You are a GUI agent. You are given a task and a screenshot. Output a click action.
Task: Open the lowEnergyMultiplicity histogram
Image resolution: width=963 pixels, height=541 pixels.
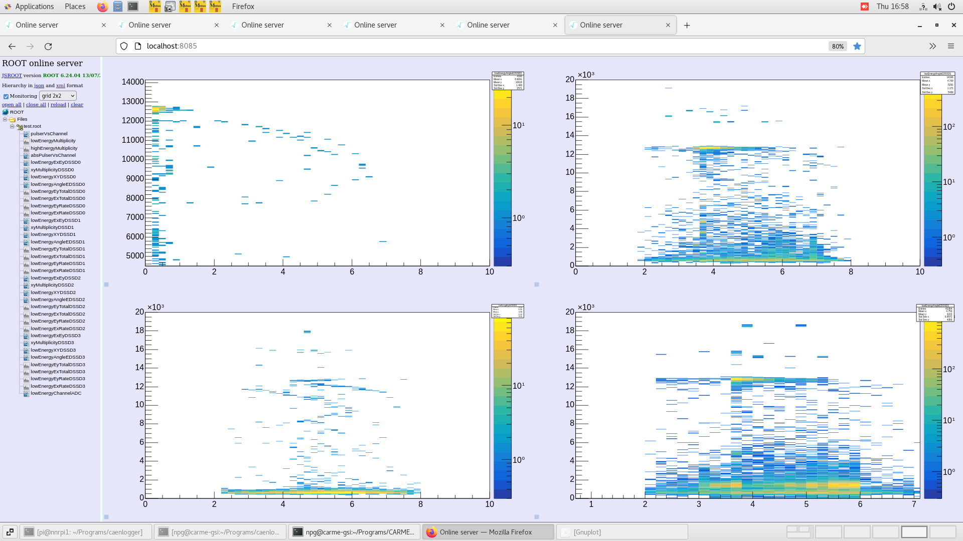(x=53, y=141)
